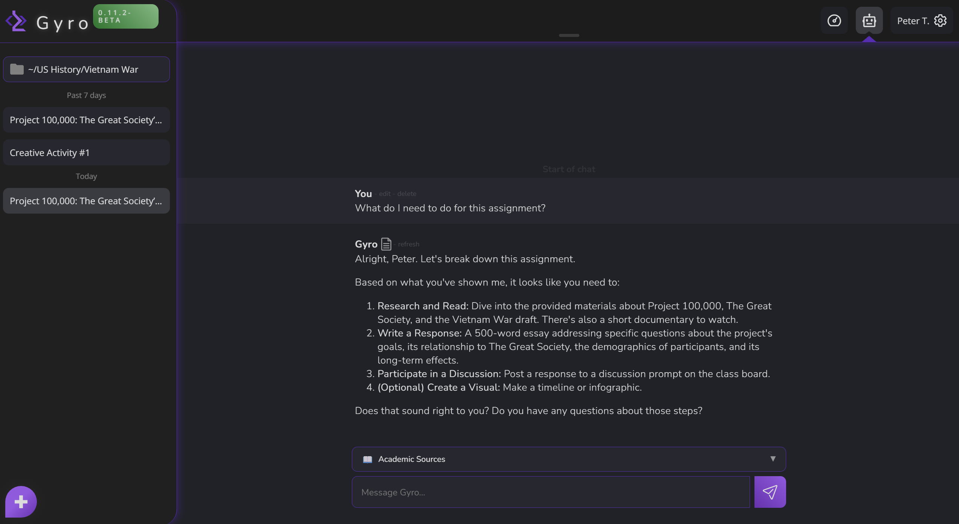Click the 0.11.2-BETA version badge

click(125, 17)
